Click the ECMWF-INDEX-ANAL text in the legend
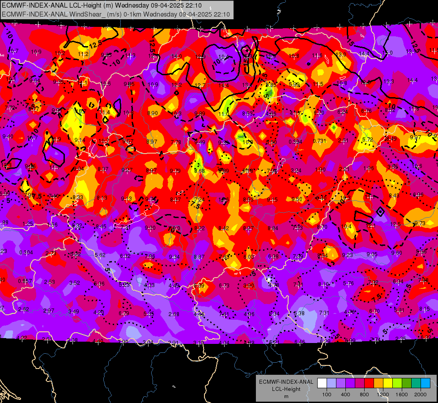The image size is (438, 403). pos(286,382)
